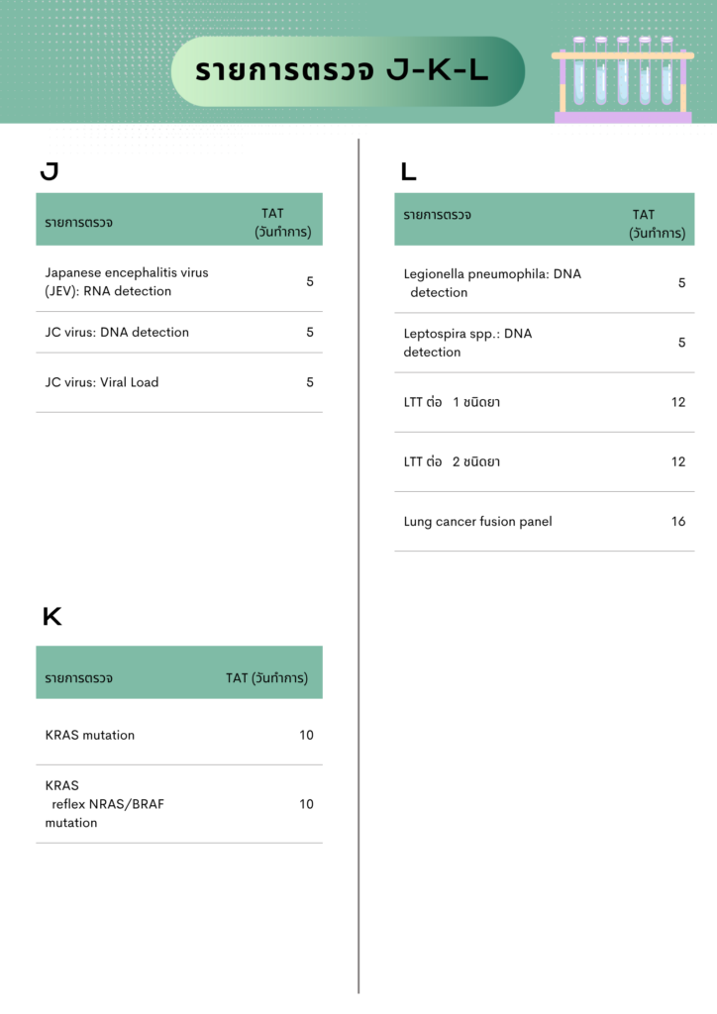
Task: Click TAT header in the L table
Action: tap(657, 223)
